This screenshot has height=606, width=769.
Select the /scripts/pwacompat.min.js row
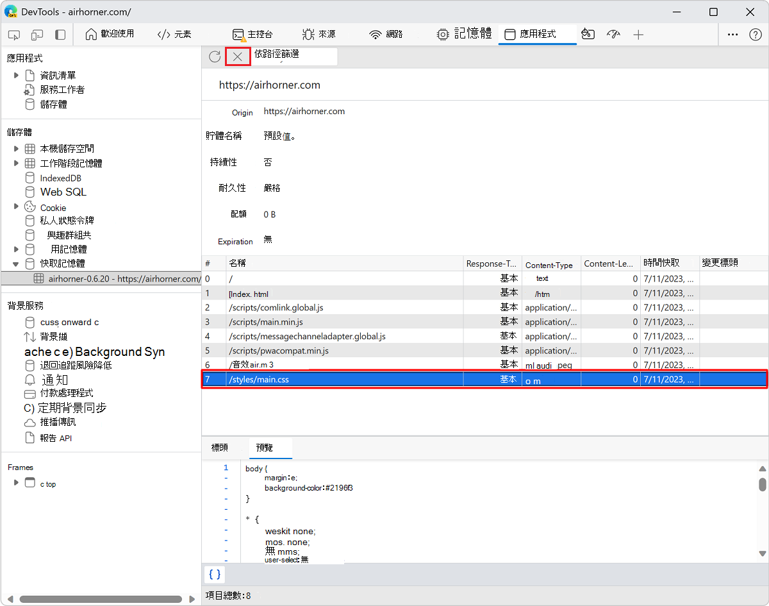pos(485,351)
